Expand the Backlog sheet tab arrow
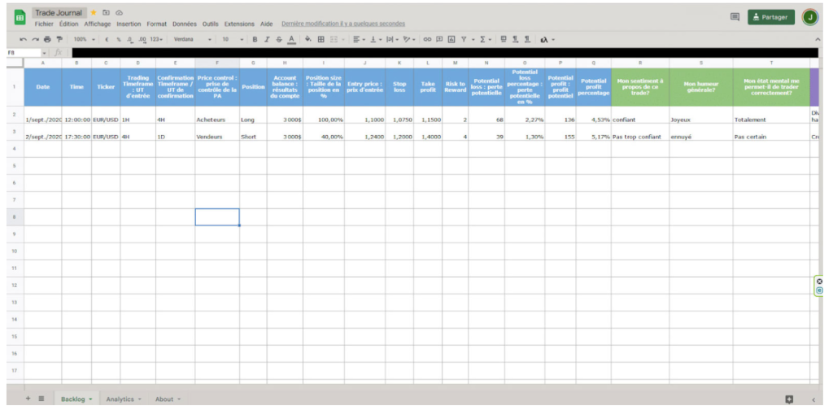Screen dimensions: 833x410 tap(90, 399)
